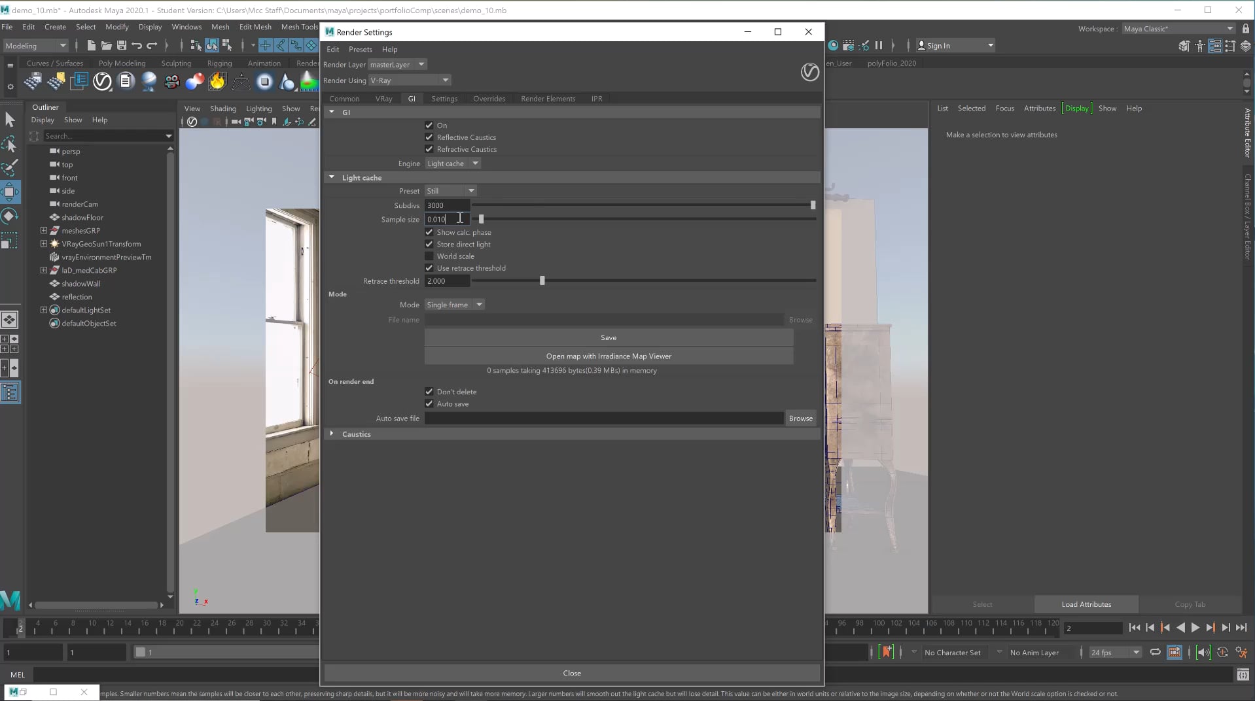Click the Retrace threshold slider handle
1255x701 pixels.
tap(542, 281)
